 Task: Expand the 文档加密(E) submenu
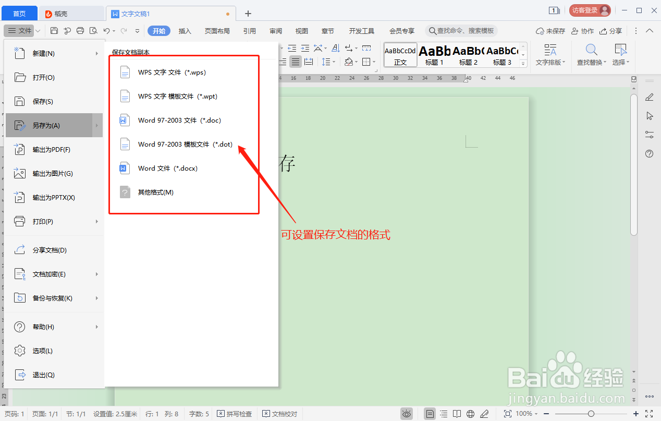pyautogui.click(x=97, y=274)
